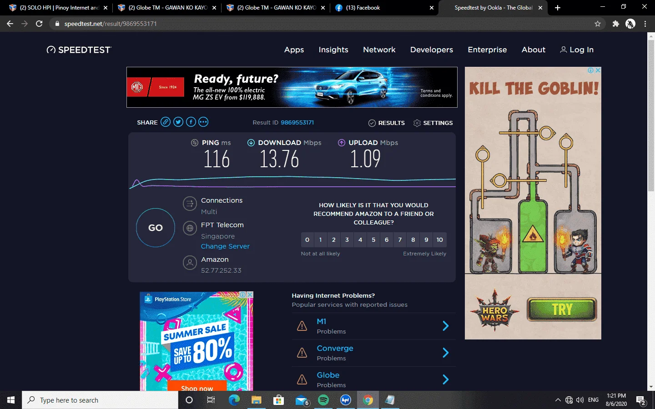This screenshot has height=409, width=655.
Task: Share result on Twitter icon
Action: 178,122
